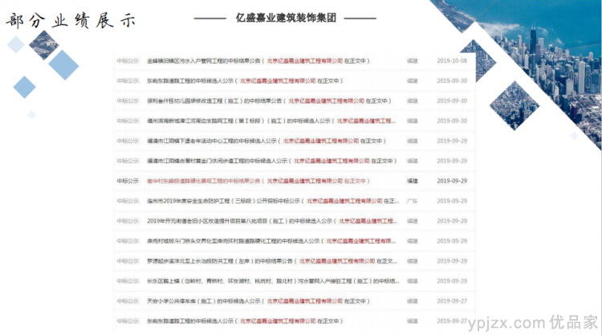Click 中标公示 label of 金峰镇 row
602x336 pixels.
[128, 61]
